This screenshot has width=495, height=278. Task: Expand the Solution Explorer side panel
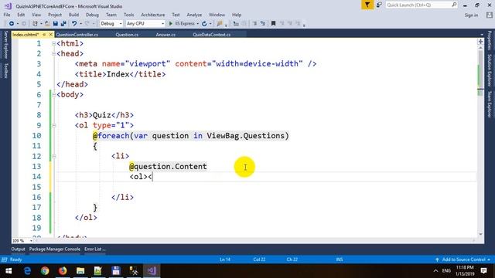coord(490,70)
